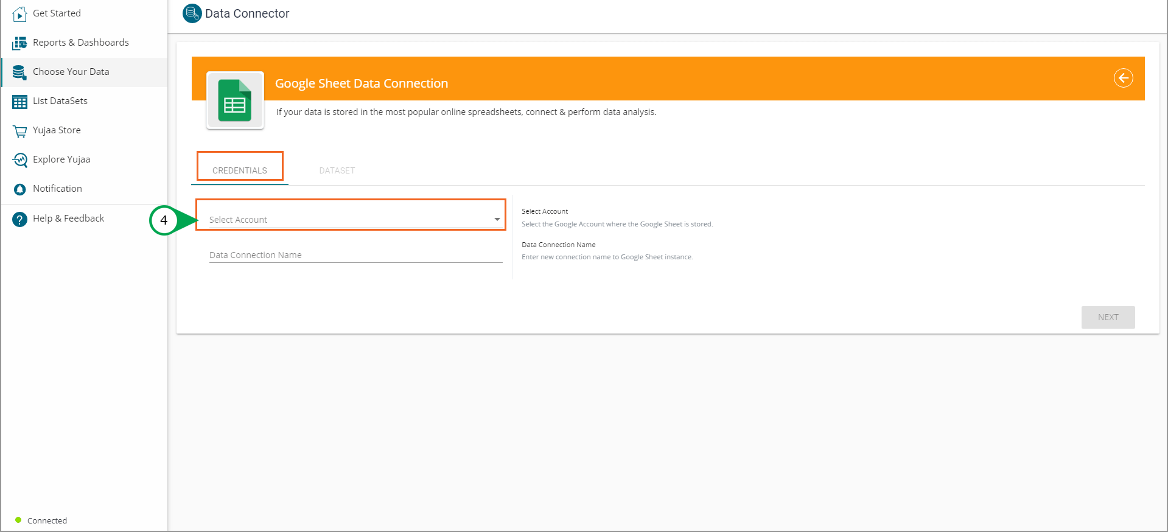
Task: Click the Get Started home icon
Action: 19,13
